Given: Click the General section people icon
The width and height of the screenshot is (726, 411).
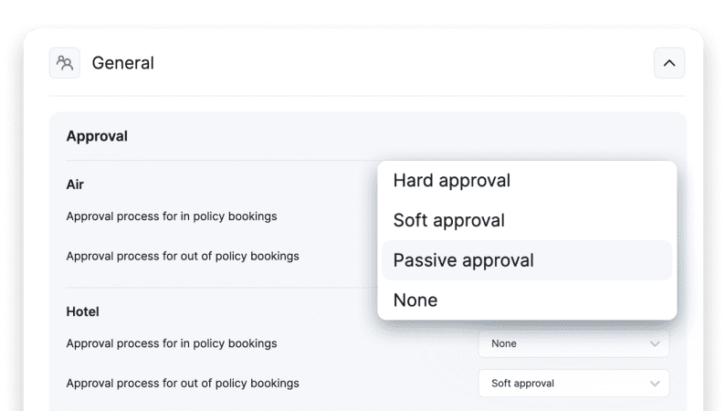Looking at the screenshot, I should [x=65, y=63].
